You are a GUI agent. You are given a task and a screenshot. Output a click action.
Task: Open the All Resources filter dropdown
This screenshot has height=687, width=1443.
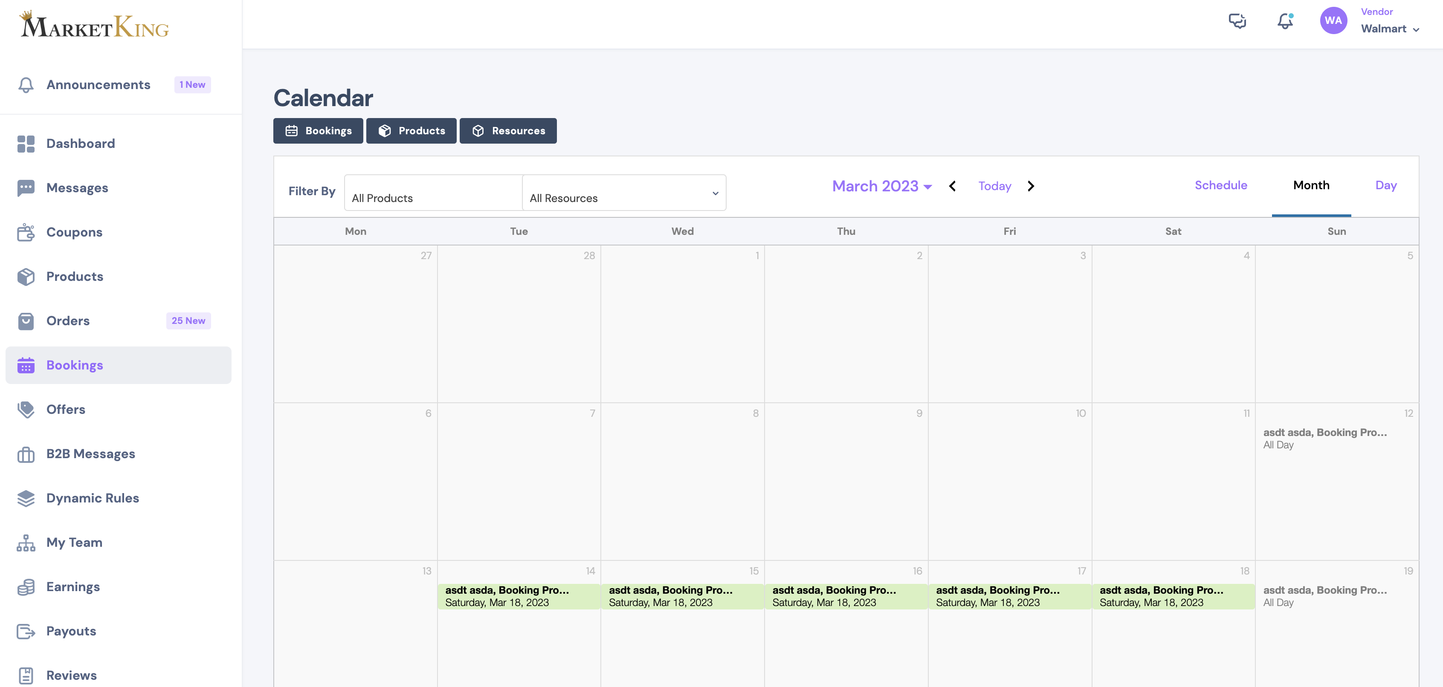[x=624, y=193]
